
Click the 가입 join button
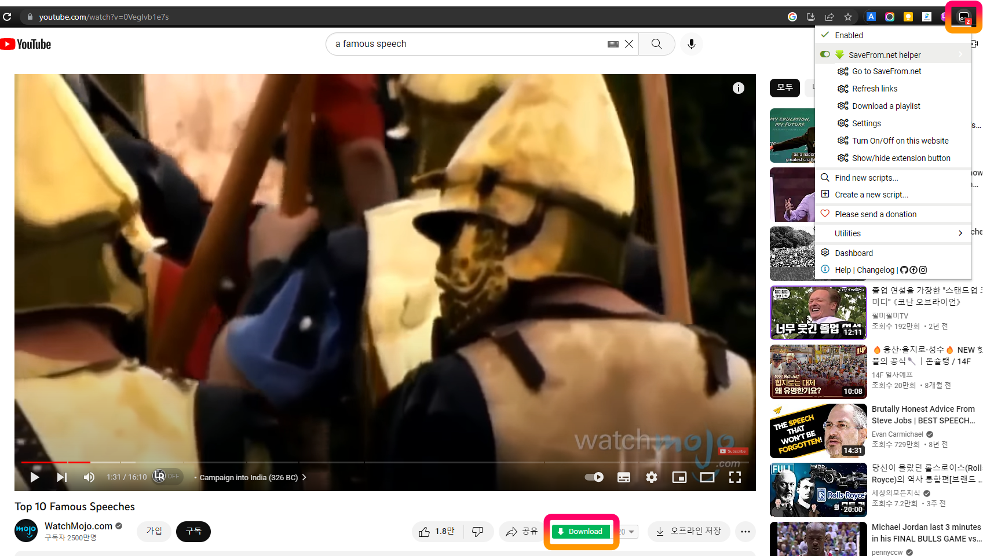154,531
